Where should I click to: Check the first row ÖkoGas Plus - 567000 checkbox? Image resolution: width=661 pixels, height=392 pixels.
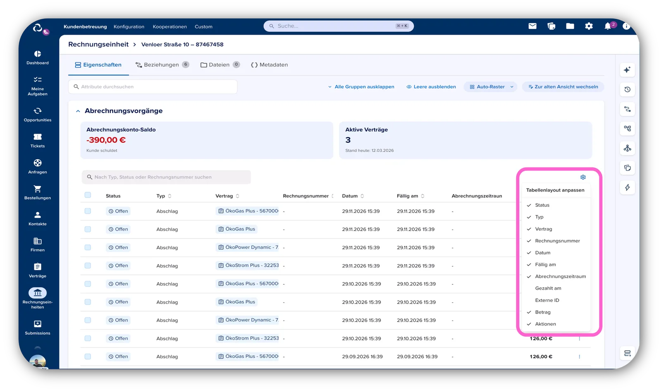tap(88, 211)
